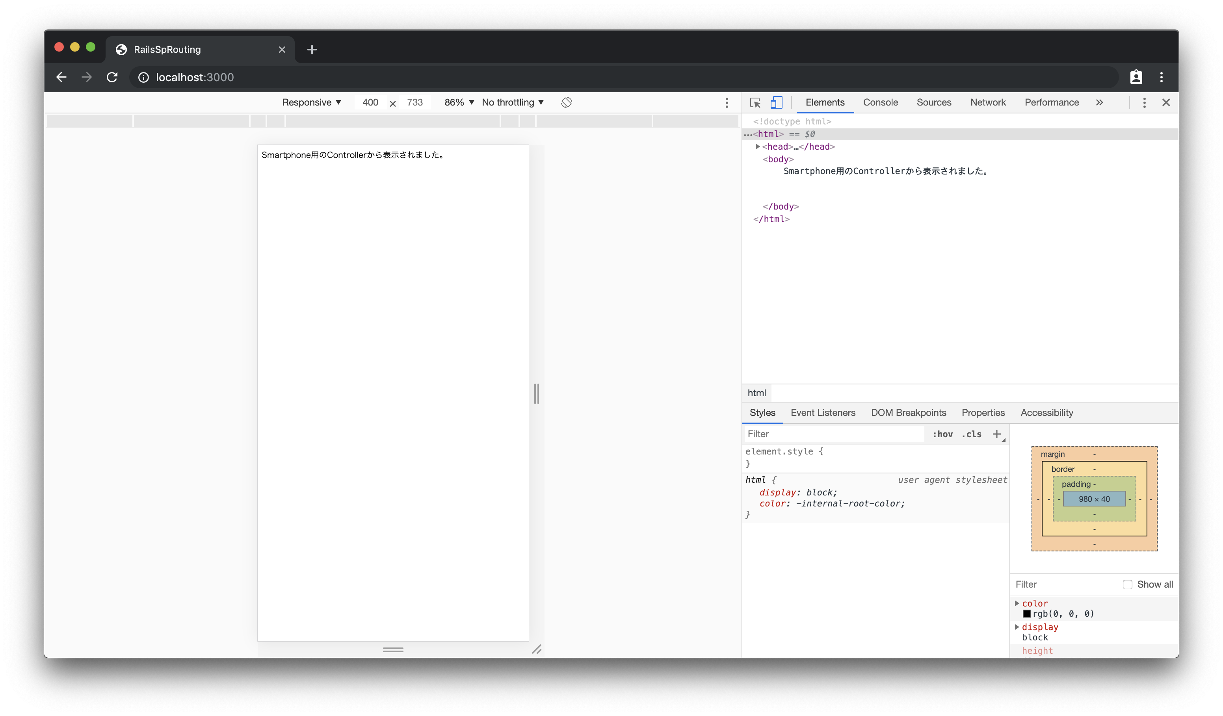Enable the Show all checkbox
Screen dimensions: 1223x716
(x=1127, y=584)
